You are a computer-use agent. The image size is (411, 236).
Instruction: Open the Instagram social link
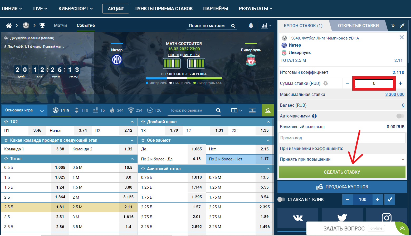pos(386,218)
